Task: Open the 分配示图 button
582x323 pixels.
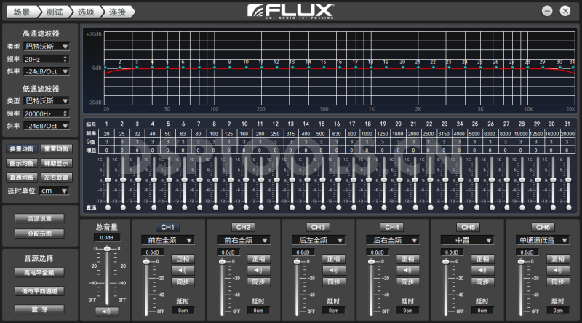Action: tap(39, 234)
